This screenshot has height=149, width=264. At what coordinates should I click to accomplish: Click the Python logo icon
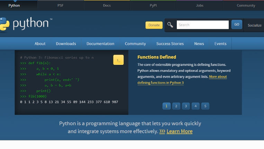[x=4, y=24]
